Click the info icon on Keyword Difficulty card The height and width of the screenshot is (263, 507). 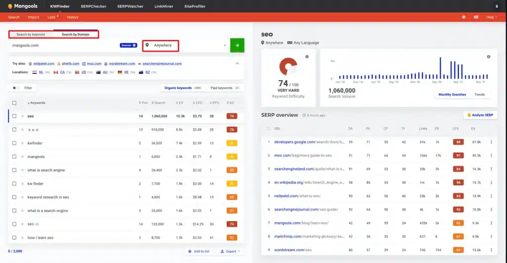pos(307,56)
